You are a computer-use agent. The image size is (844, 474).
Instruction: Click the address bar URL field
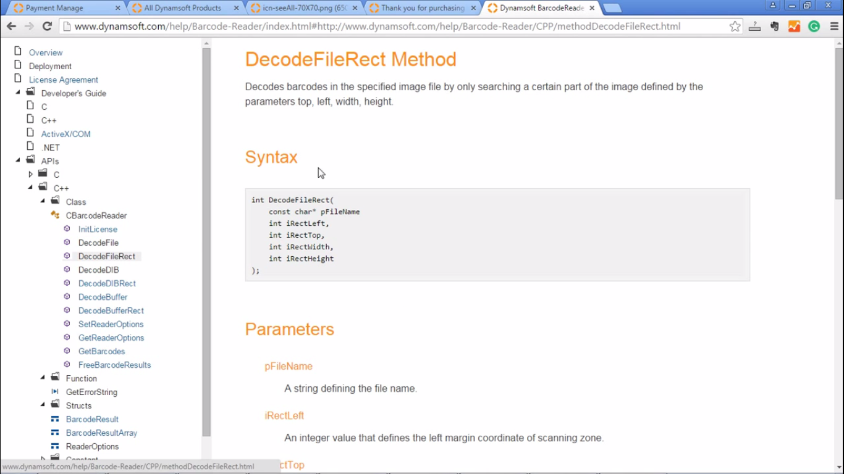tap(395, 27)
